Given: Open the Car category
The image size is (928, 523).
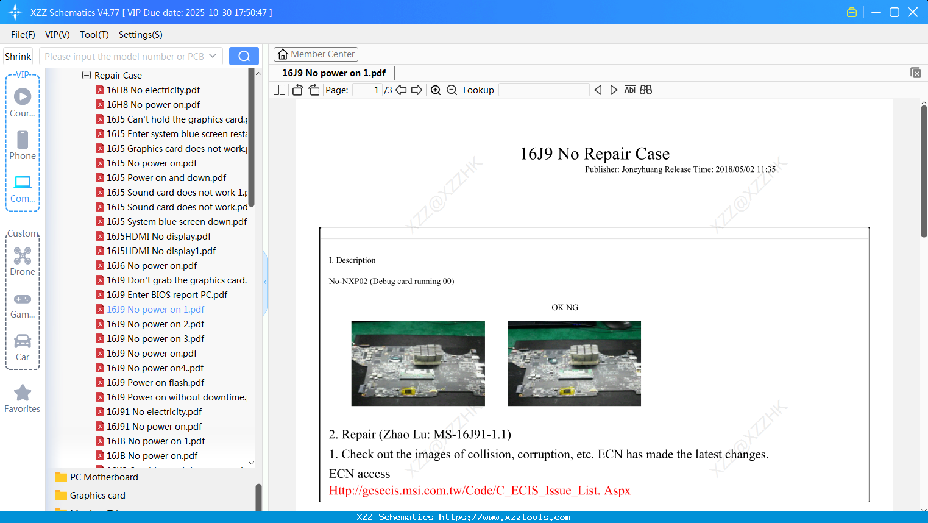Looking at the screenshot, I should tap(23, 347).
